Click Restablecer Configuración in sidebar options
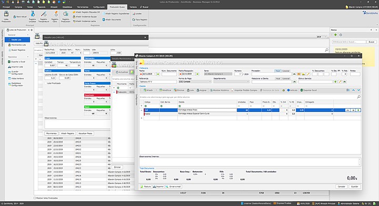 click(15, 84)
